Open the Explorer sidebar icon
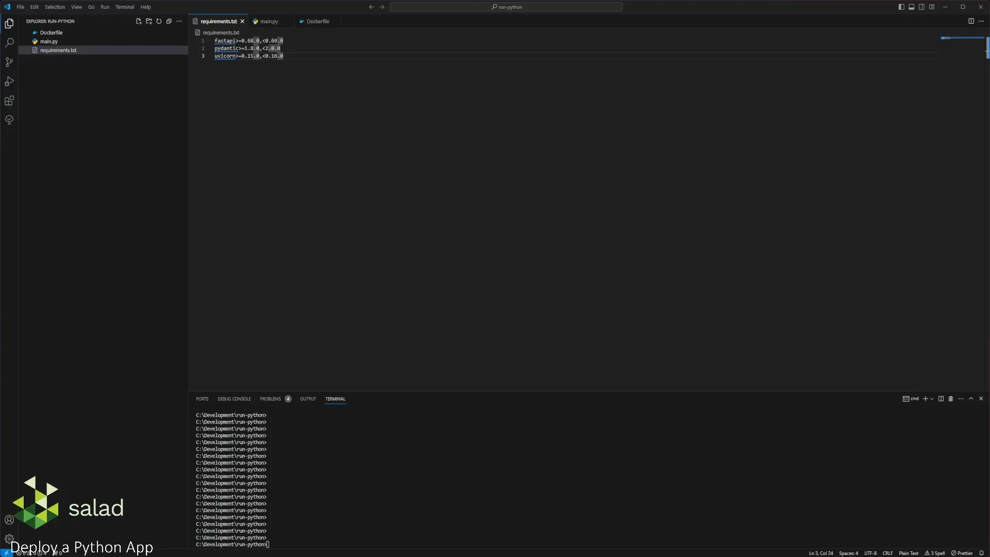 pos(9,23)
